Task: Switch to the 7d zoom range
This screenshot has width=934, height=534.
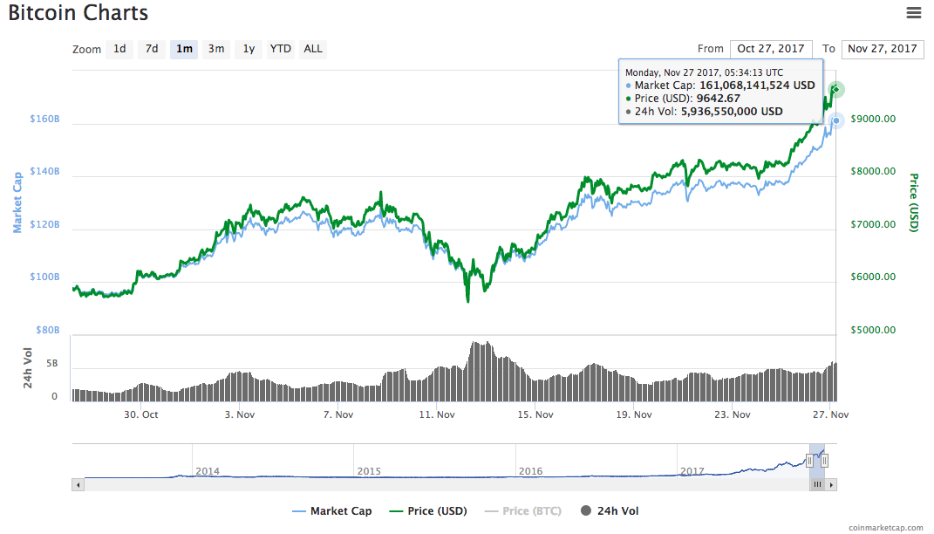Action: click(x=152, y=49)
